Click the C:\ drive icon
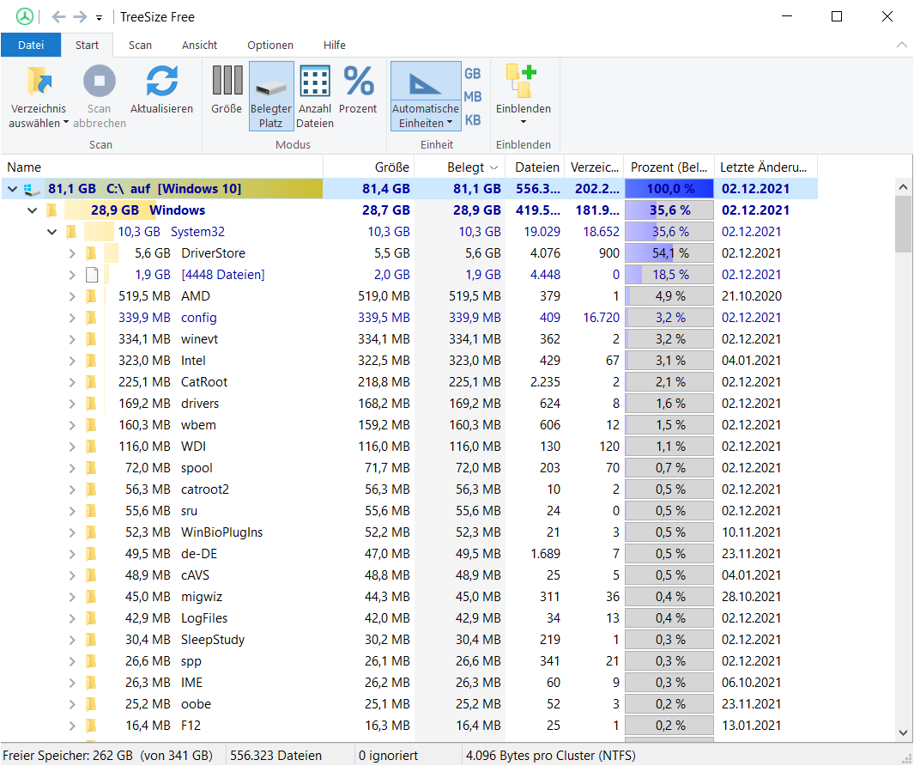 32,189
